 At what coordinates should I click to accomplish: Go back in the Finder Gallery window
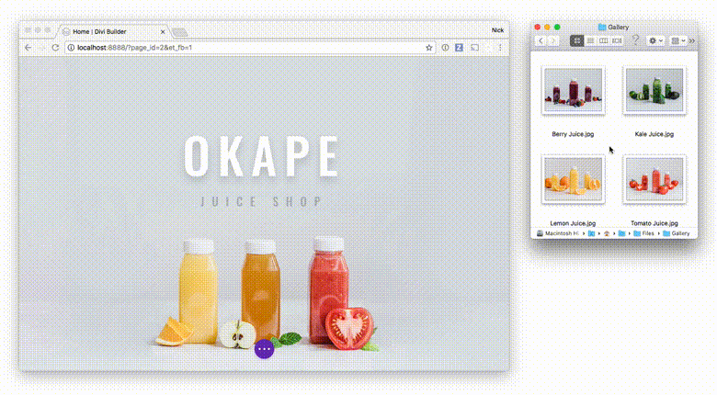[x=541, y=40]
